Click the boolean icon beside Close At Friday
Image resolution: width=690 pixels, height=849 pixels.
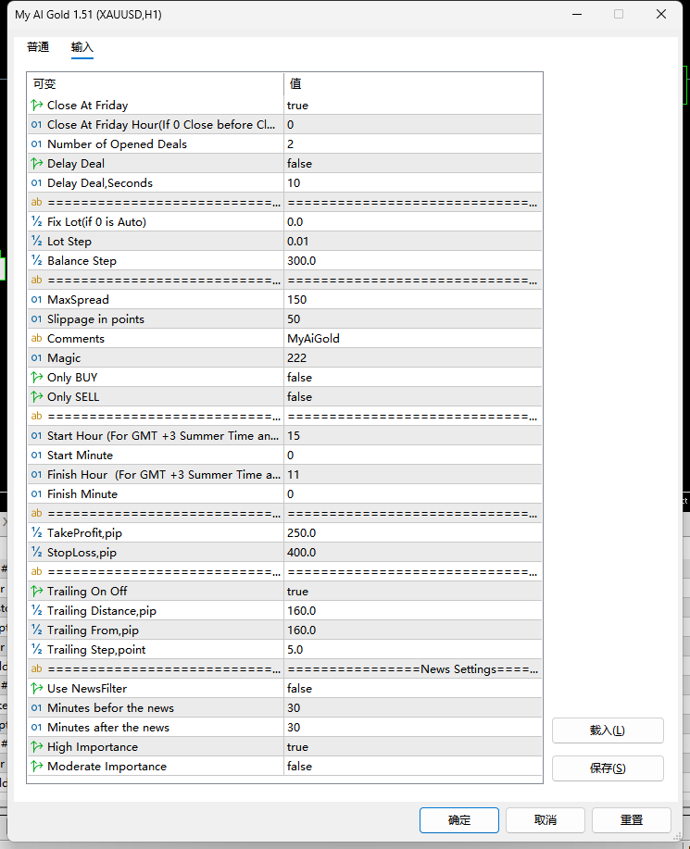pyautogui.click(x=37, y=105)
